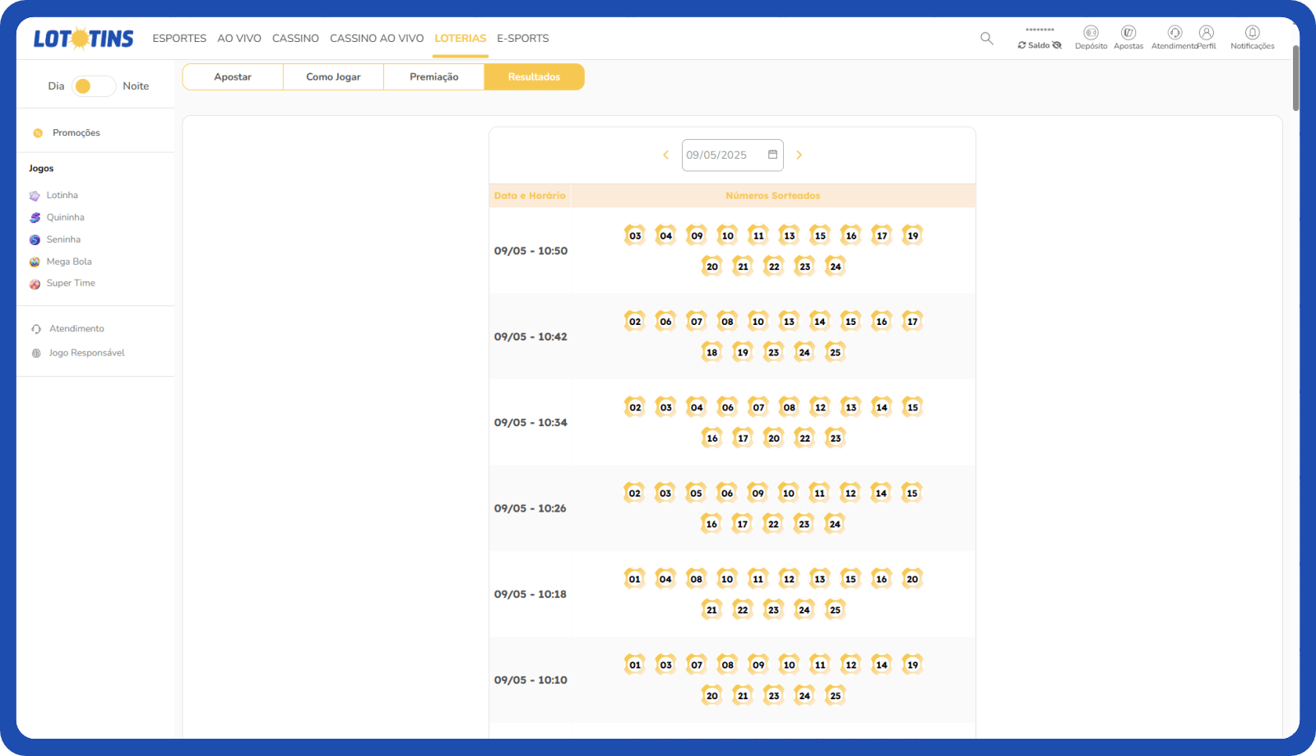Click the Super Time icon

(x=35, y=284)
